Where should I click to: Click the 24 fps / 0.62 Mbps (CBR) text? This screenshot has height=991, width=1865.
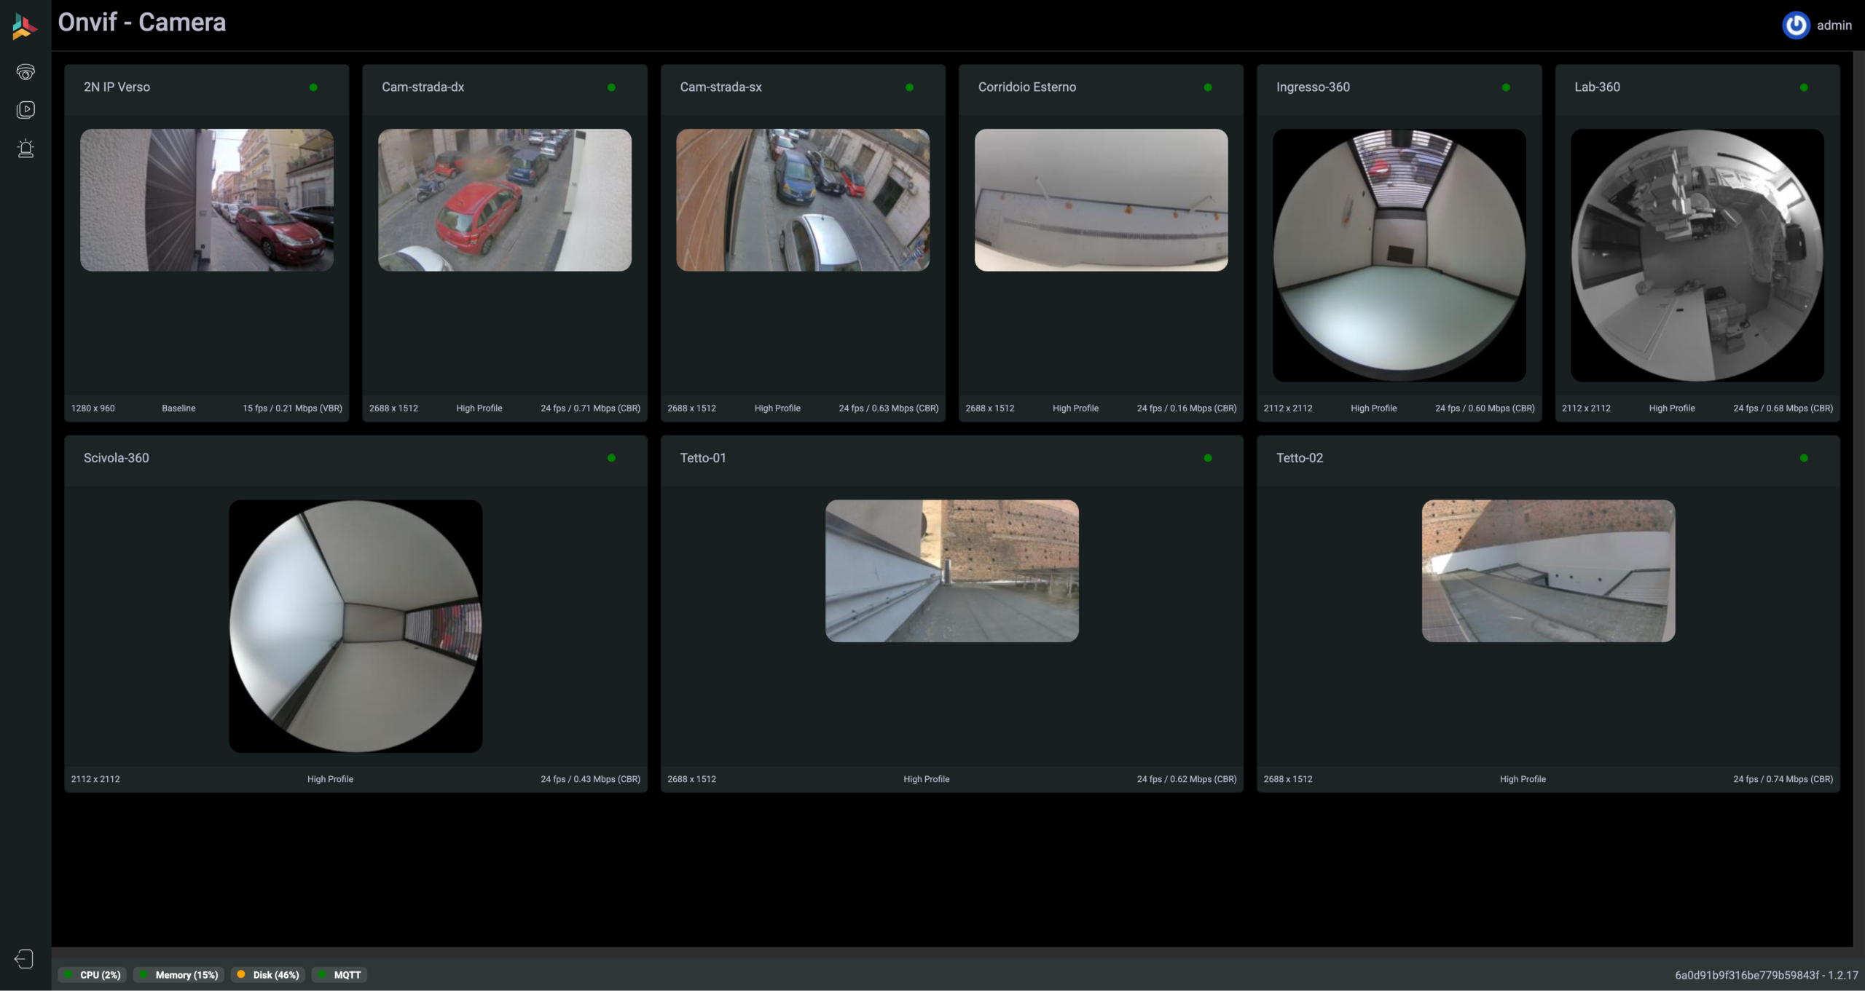click(x=1187, y=779)
